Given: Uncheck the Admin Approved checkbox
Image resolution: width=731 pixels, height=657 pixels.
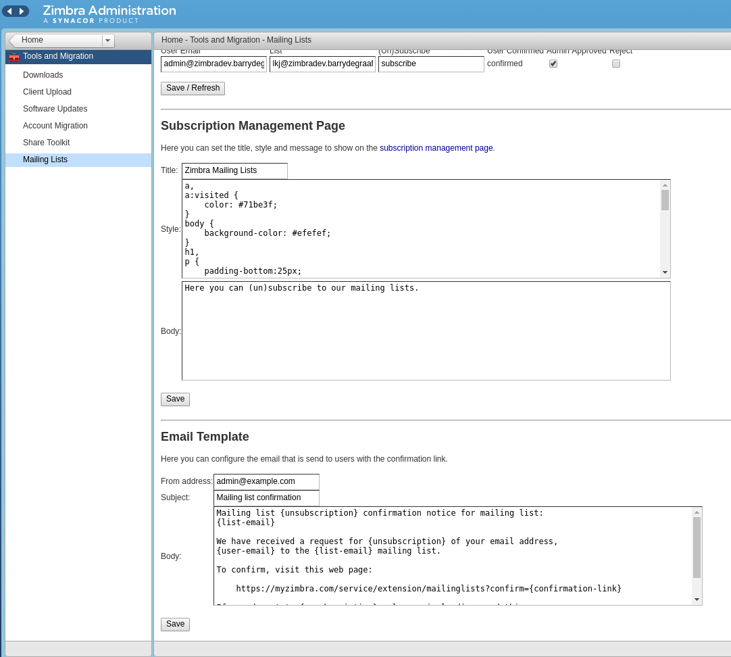Looking at the screenshot, I should pyautogui.click(x=553, y=64).
